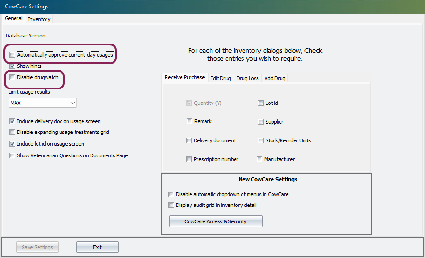Open the Limit usage results MAX dropdown
The width and height of the screenshot is (425, 258).
tap(43, 103)
